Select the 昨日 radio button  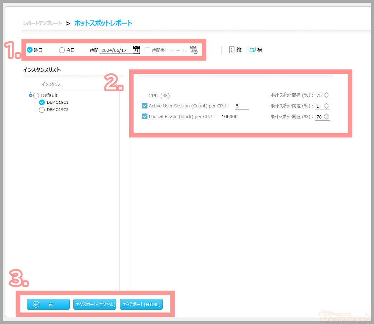point(30,50)
